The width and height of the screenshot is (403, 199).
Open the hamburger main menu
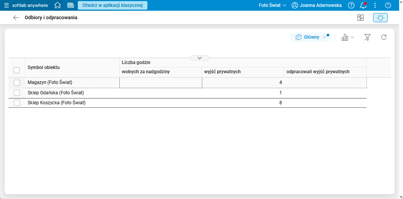[x=7, y=5]
